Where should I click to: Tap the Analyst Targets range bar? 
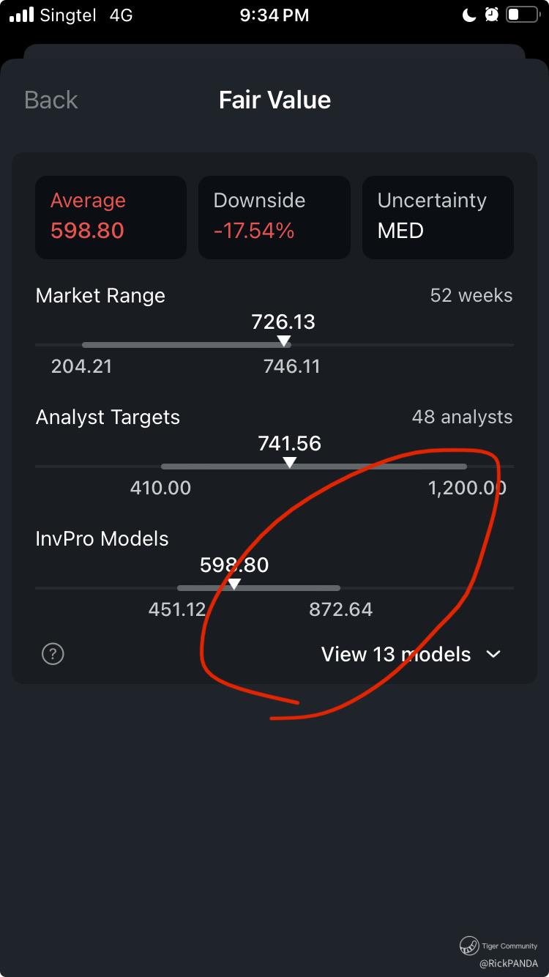313,467
